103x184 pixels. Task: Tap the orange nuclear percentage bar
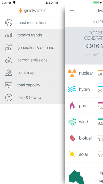pos(100,70)
